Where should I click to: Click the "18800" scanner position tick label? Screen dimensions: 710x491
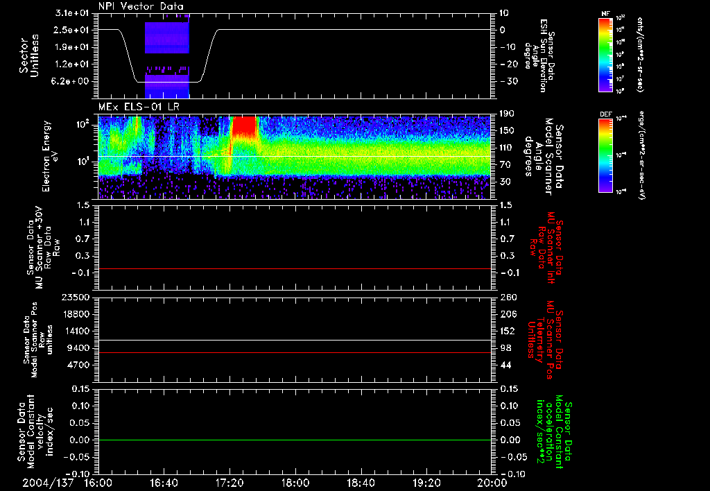coord(75,314)
